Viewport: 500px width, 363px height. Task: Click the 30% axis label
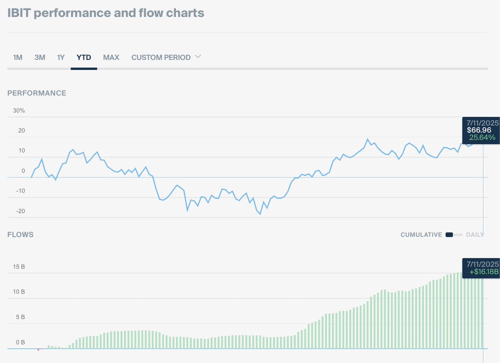tap(19, 111)
